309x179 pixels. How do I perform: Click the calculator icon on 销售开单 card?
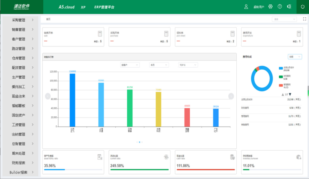coord(100,34)
